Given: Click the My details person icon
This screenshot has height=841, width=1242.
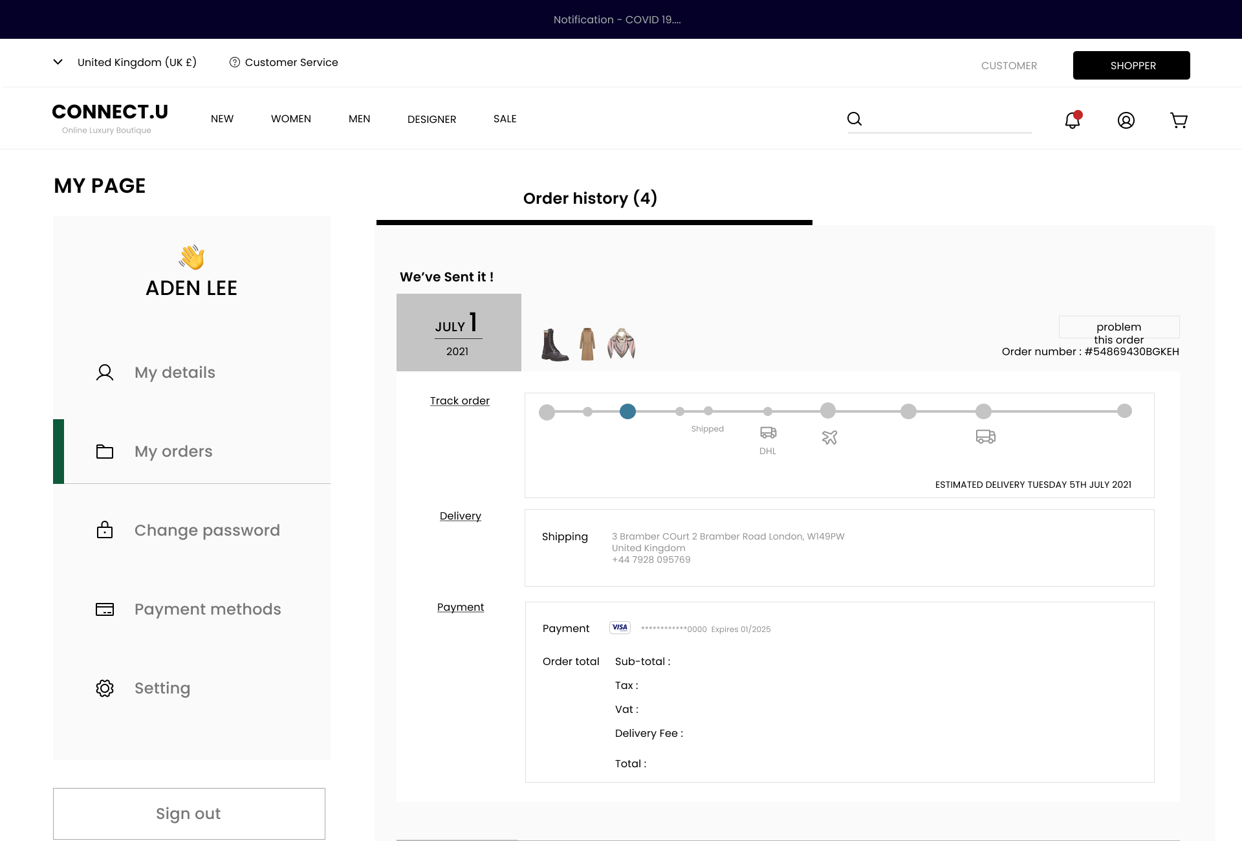Looking at the screenshot, I should coord(105,373).
